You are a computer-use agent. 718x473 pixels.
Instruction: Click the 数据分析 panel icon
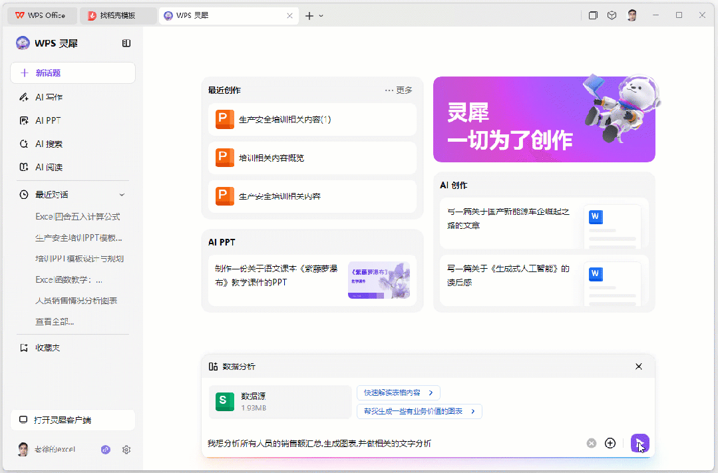click(213, 367)
